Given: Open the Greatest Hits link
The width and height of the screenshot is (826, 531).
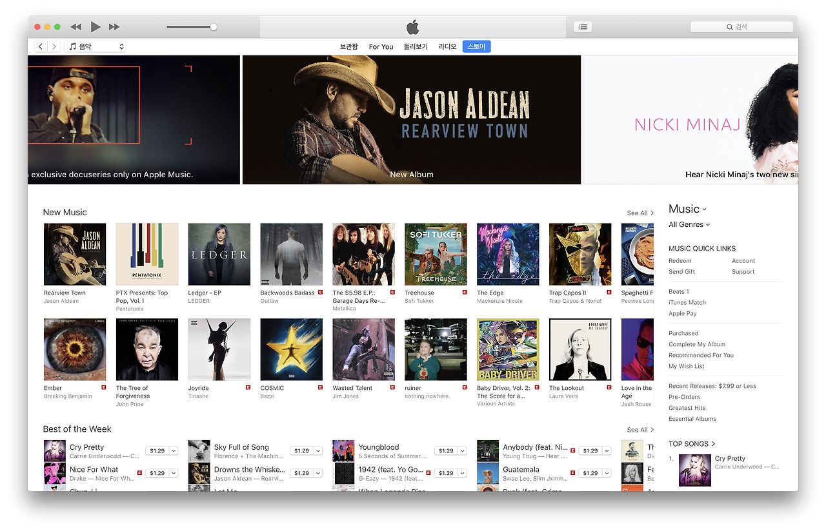Looking at the screenshot, I should tap(687, 409).
